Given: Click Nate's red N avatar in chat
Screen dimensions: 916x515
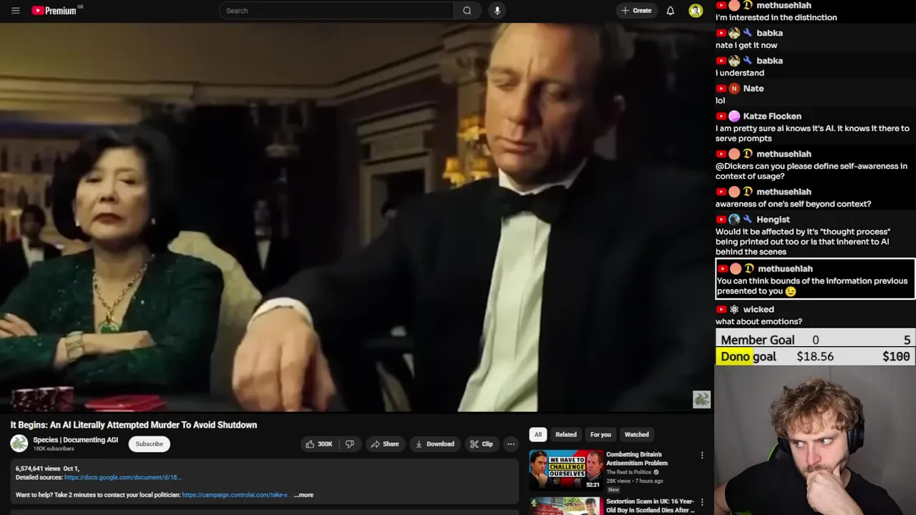Looking at the screenshot, I should pyautogui.click(x=734, y=89).
